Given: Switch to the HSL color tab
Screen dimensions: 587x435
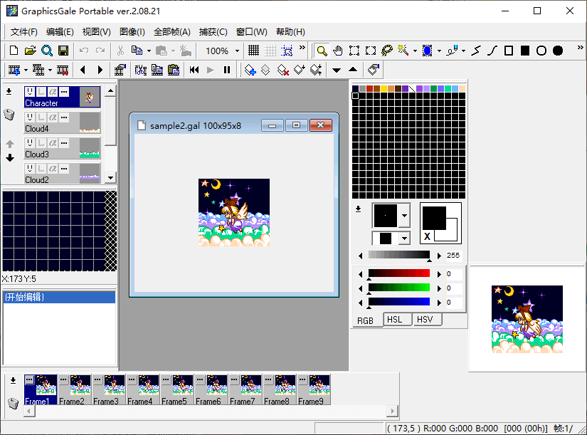Looking at the screenshot, I should tap(397, 320).
